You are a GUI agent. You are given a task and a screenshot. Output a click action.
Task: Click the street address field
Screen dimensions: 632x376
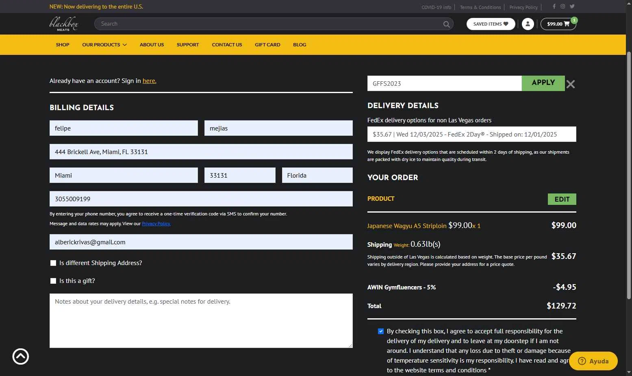click(x=201, y=152)
